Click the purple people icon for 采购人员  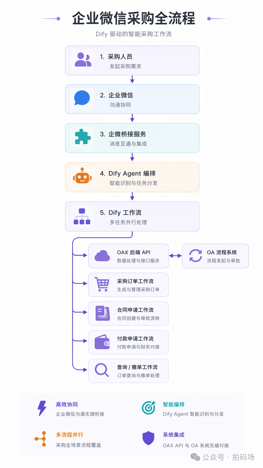tap(83, 60)
